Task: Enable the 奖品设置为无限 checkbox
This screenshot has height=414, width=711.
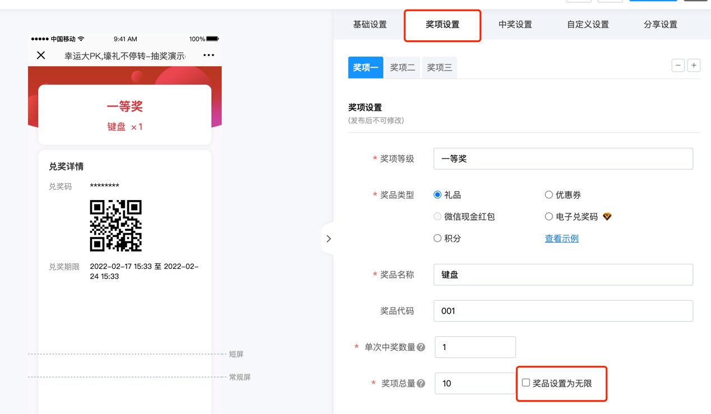Action: coord(526,383)
